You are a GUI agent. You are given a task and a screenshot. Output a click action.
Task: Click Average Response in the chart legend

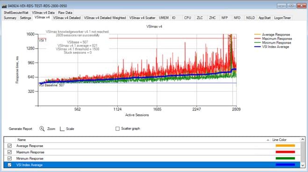click(x=276, y=35)
